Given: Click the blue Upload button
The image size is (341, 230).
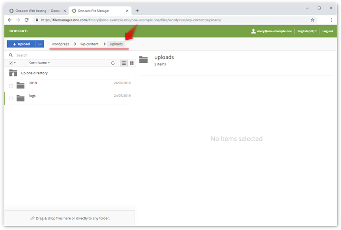Looking at the screenshot, I should 21,44.
